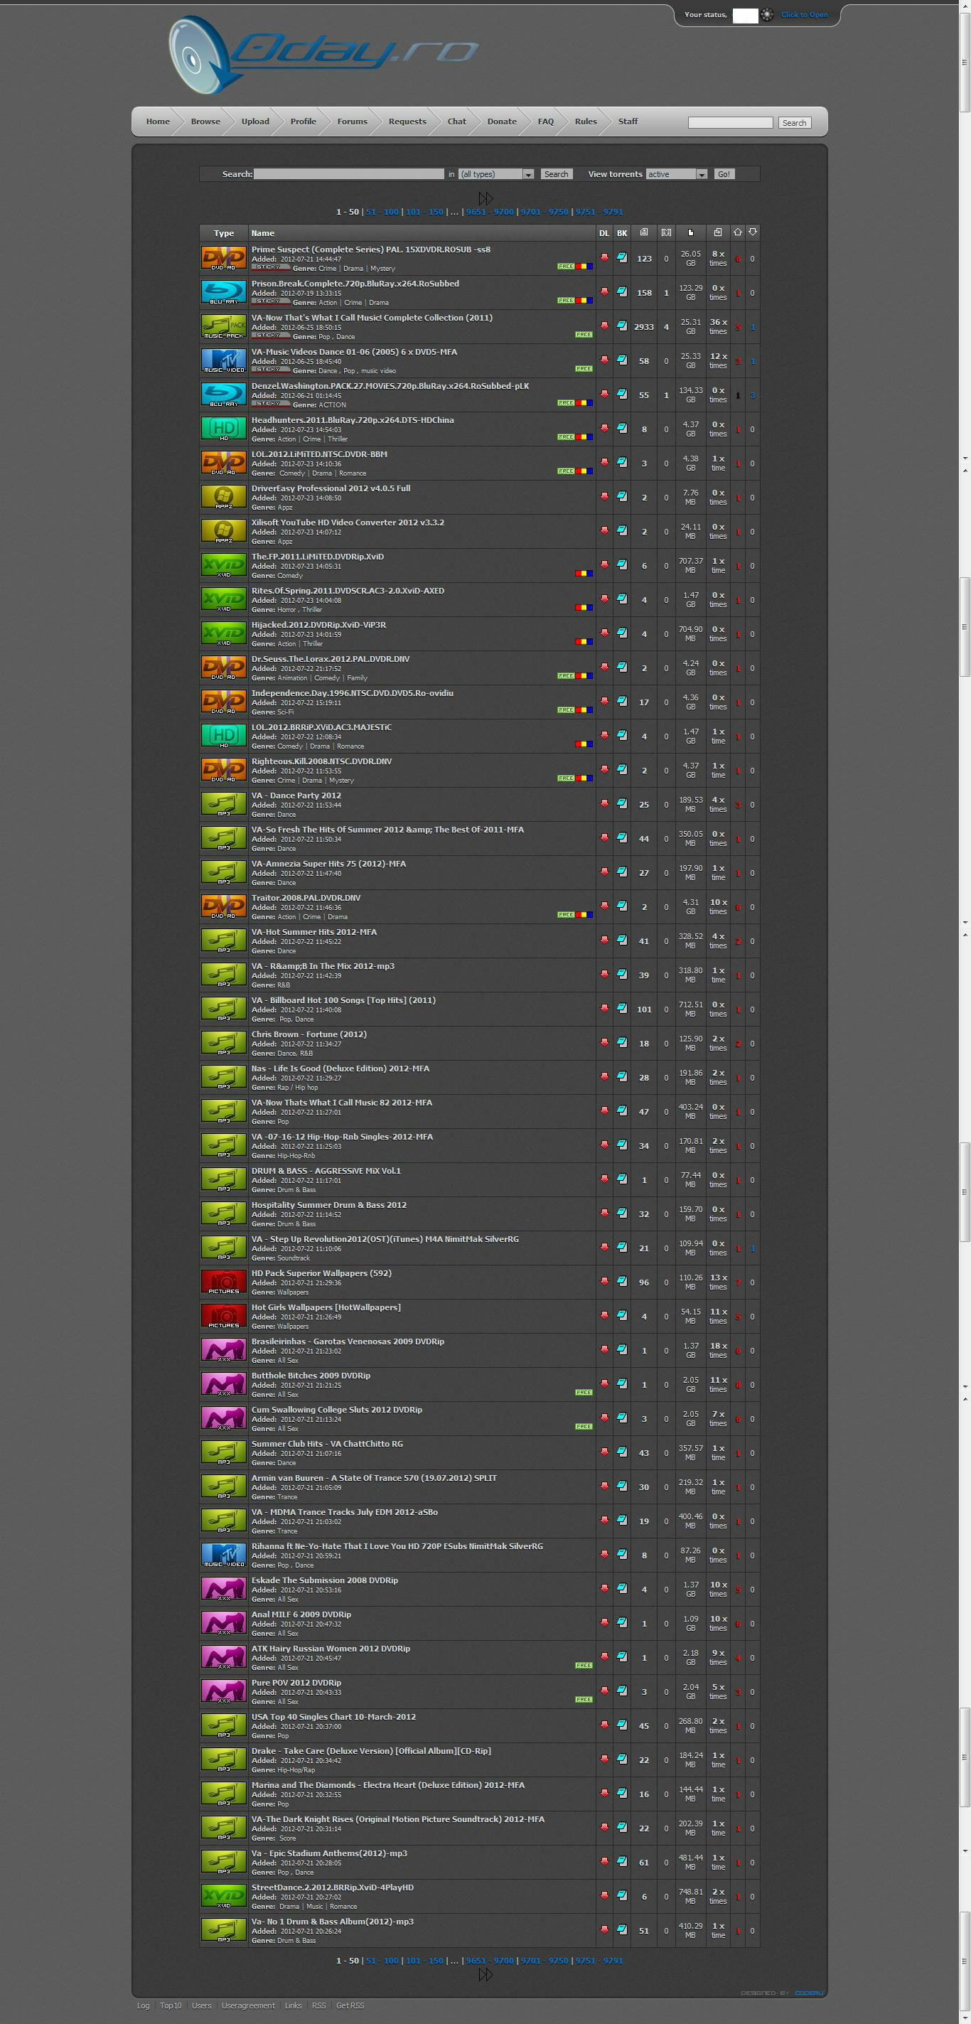Click the Appz category icon for Xilisoft YouTube HD Video Converter
Viewport: 971px width, 2024px height.
224,531
